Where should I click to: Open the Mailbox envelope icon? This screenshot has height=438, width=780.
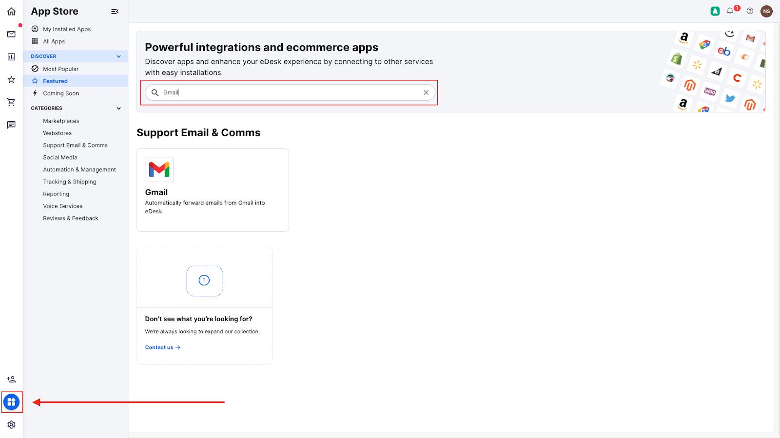11,34
